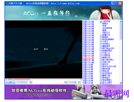
Task: Click the up arrow of the anime list scrollbar
Action: click(121, 22)
